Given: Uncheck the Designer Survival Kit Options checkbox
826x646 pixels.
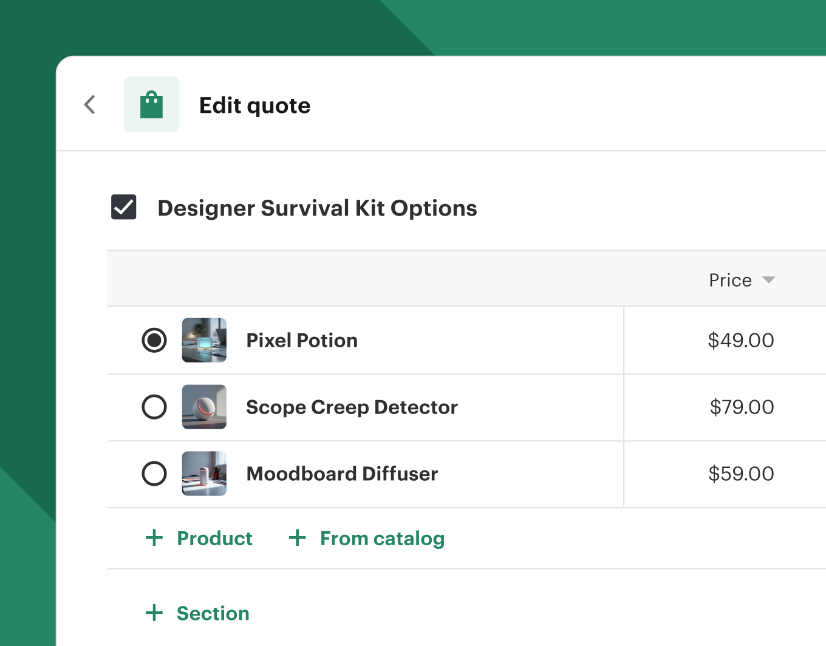Looking at the screenshot, I should click(x=124, y=207).
